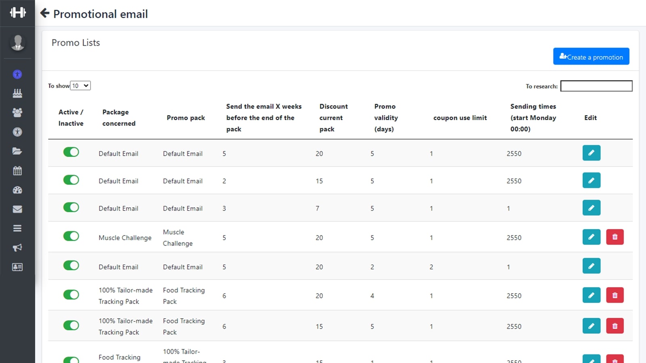
Task: Delete the Muscle Challenge promotion
Action: pos(615,237)
